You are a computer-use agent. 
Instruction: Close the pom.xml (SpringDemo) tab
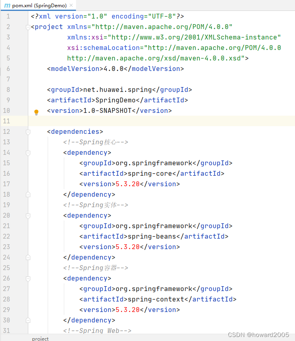71,5
